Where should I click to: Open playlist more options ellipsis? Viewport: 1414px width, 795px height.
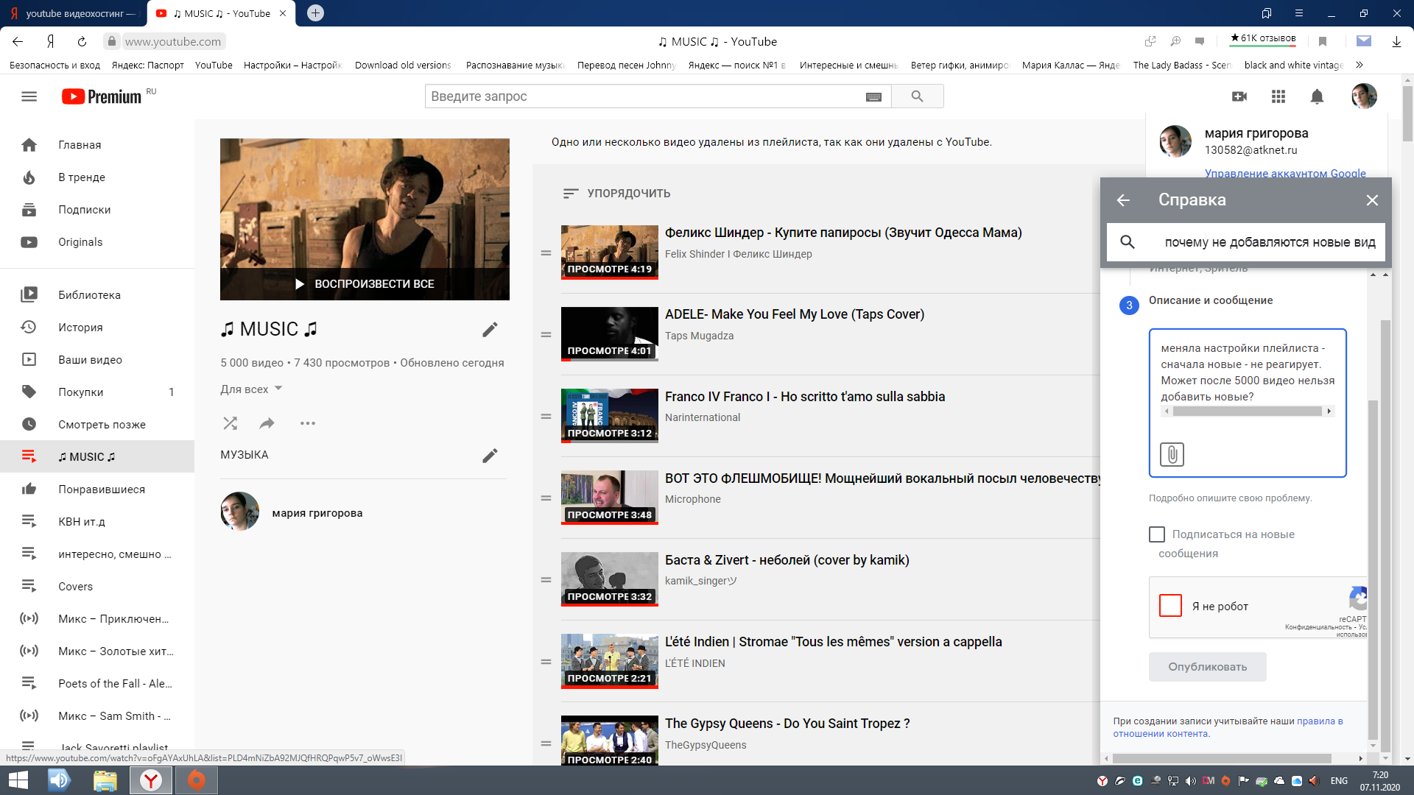(308, 423)
